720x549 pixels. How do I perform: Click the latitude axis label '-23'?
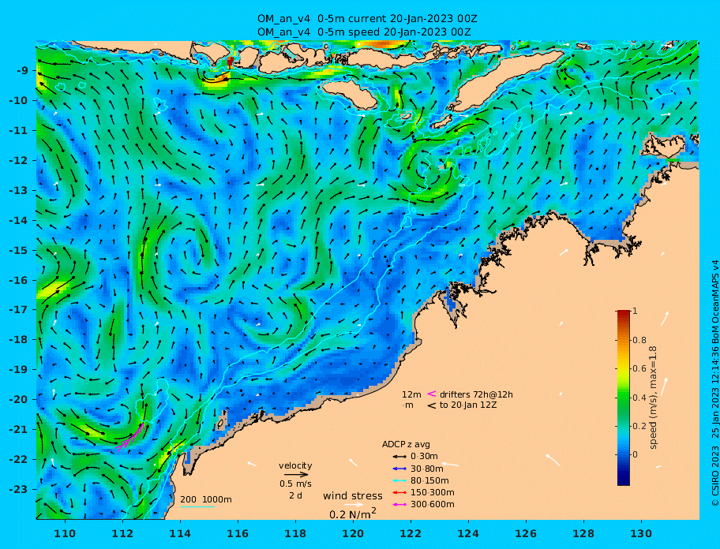pos(19,489)
